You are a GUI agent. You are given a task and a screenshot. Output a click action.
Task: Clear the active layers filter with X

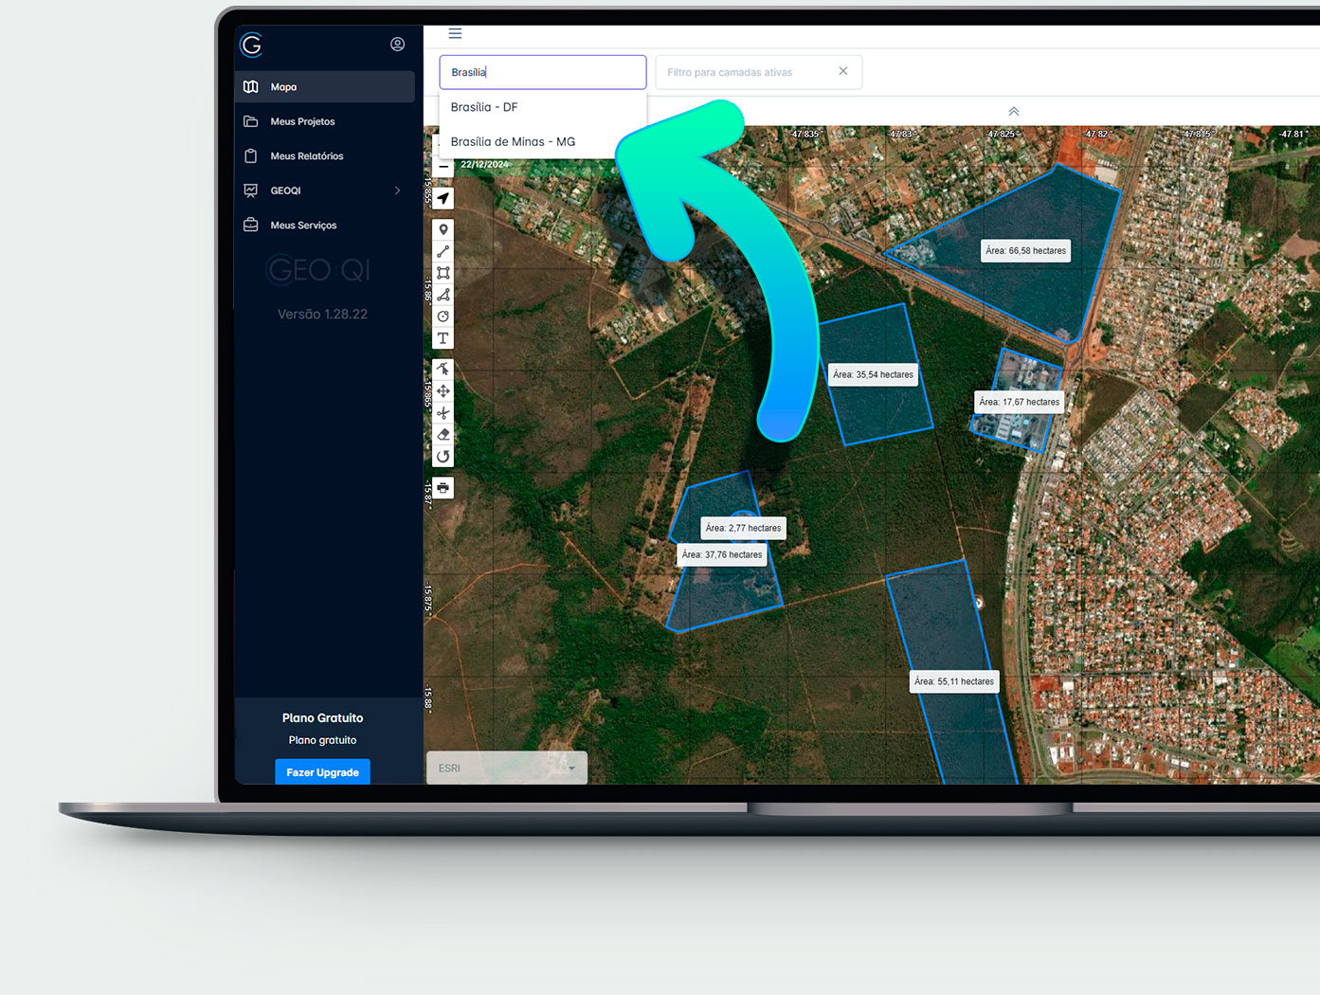[843, 71]
